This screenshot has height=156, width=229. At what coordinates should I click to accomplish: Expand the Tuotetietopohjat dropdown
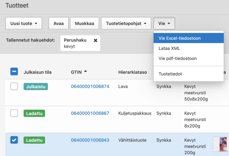tap(126, 24)
